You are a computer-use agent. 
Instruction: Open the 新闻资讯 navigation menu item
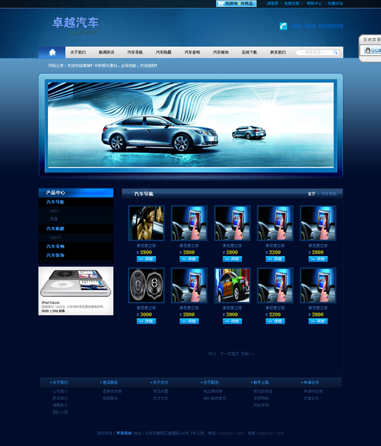click(106, 52)
